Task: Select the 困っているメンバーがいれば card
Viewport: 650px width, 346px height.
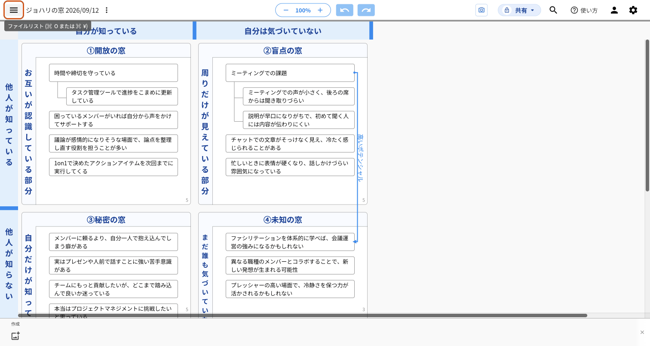Action: pyautogui.click(x=113, y=120)
